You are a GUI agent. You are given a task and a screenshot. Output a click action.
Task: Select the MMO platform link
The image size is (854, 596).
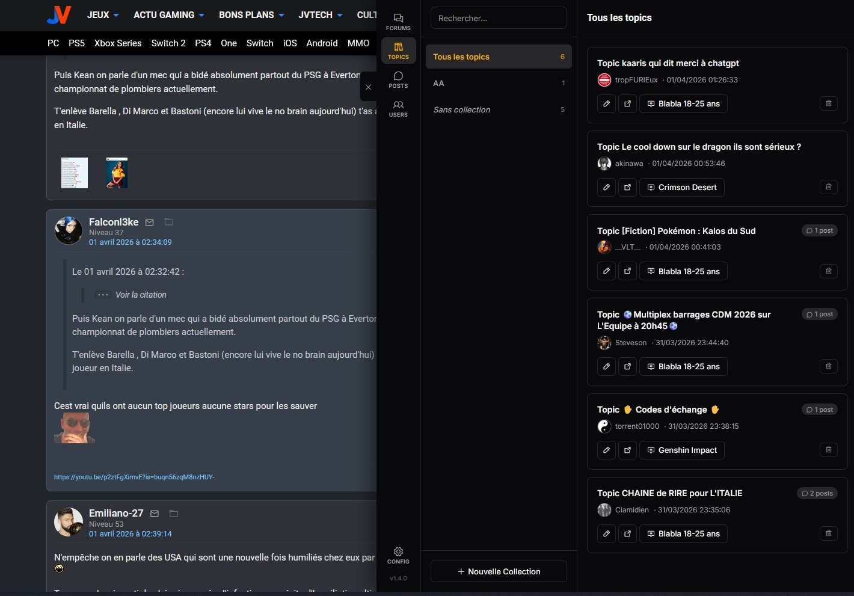[358, 43]
